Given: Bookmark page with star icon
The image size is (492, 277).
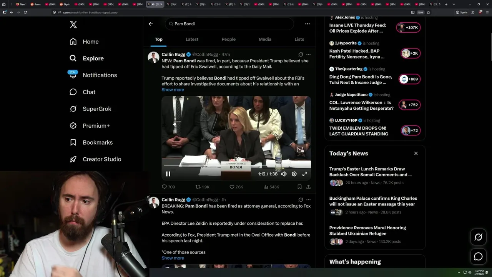Looking at the screenshot, I should coord(428,12).
